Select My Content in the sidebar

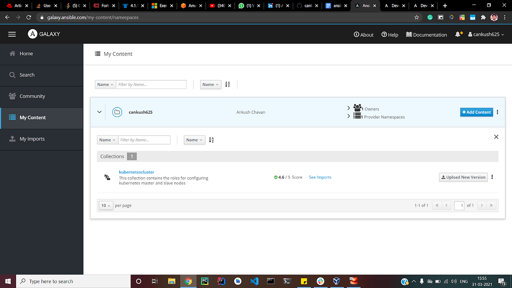[42, 117]
